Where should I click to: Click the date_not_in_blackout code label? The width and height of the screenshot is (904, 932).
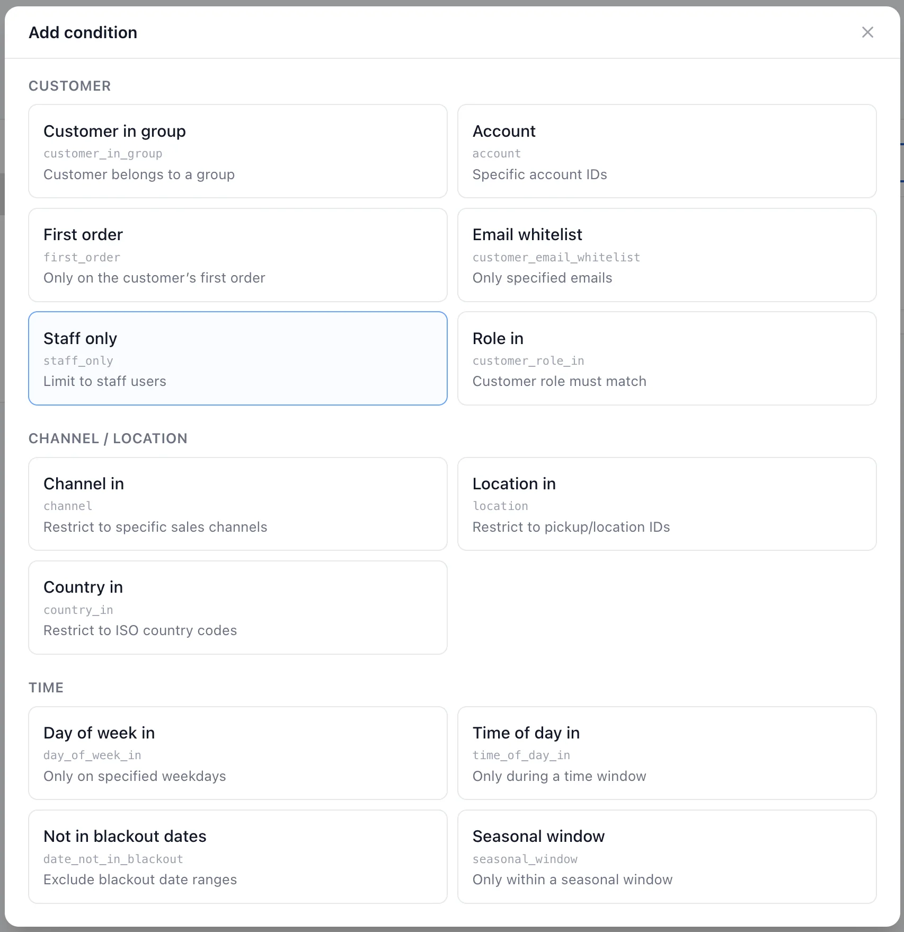pyautogui.click(x=113, y=859)
